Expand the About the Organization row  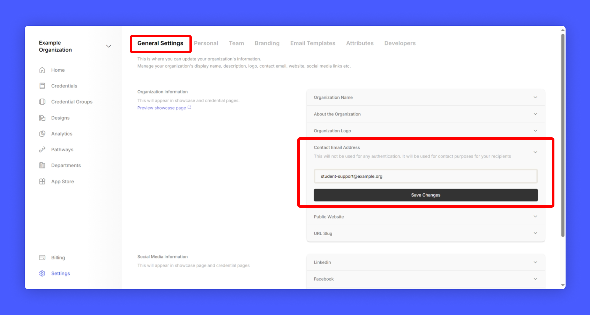pyautogui.click(x=535, y=114)
